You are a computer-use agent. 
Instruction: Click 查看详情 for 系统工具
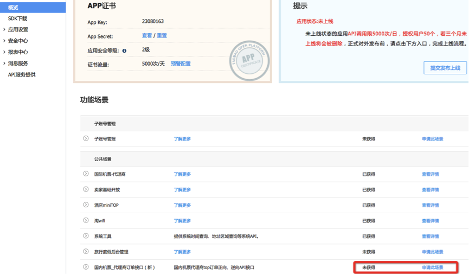click(431, 237)
